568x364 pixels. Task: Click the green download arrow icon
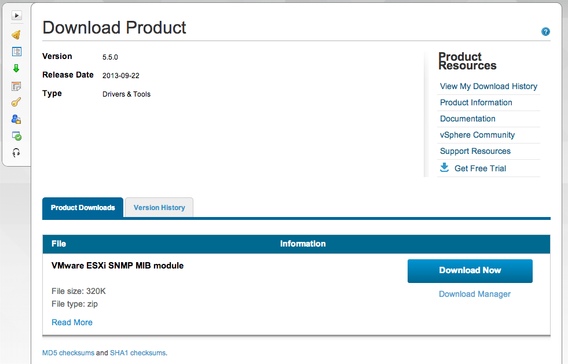16,68
